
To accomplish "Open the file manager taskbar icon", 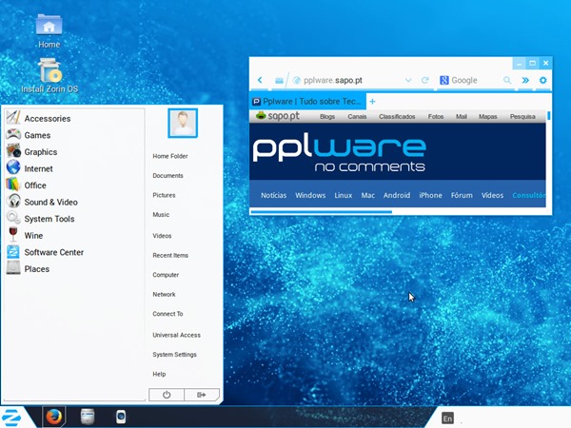I will 88,417.
